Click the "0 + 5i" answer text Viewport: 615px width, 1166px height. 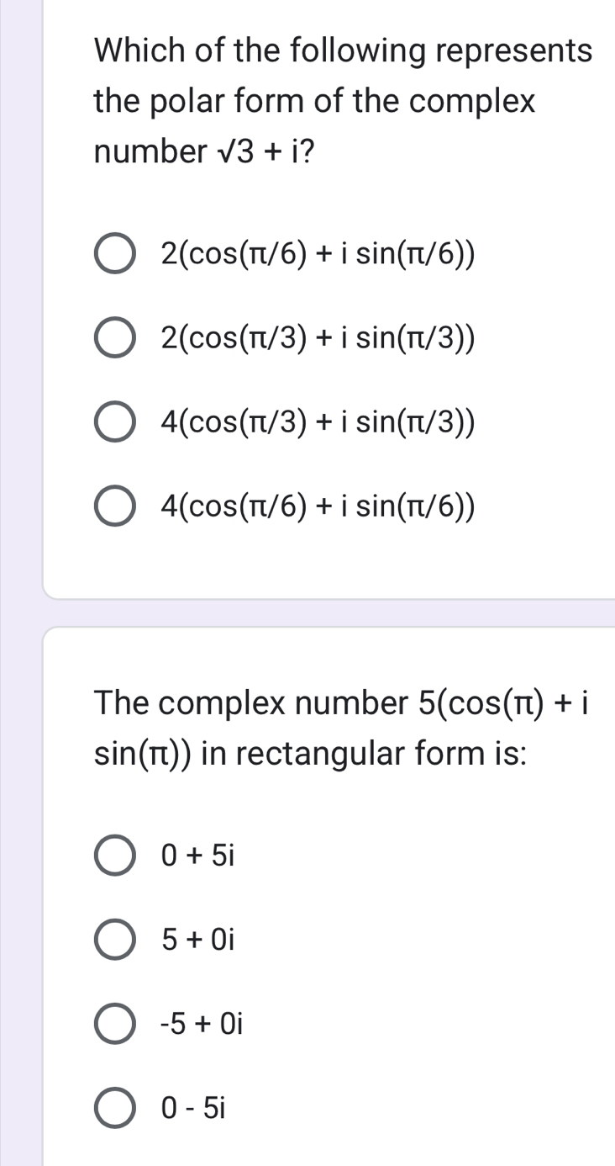[197, 856]
